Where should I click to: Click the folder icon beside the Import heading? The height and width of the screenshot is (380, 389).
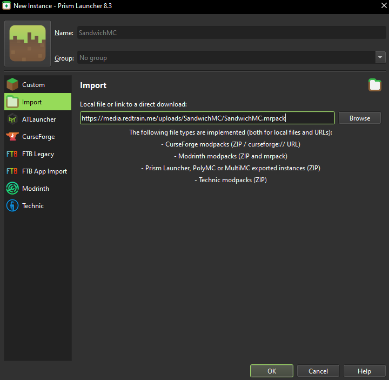[x=374, y=85]
